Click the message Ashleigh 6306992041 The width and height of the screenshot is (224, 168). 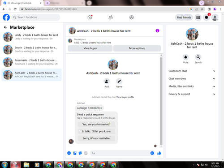(89, 108)
